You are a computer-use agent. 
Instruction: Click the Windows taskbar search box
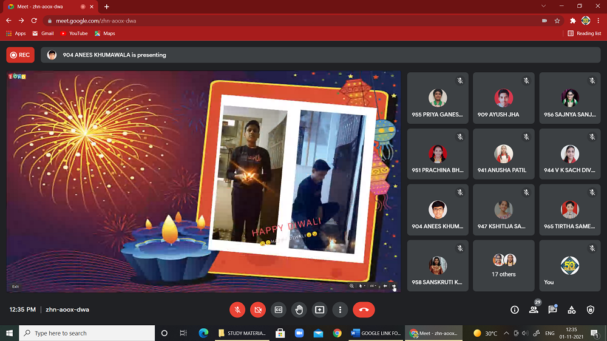(x=87, y=333)
